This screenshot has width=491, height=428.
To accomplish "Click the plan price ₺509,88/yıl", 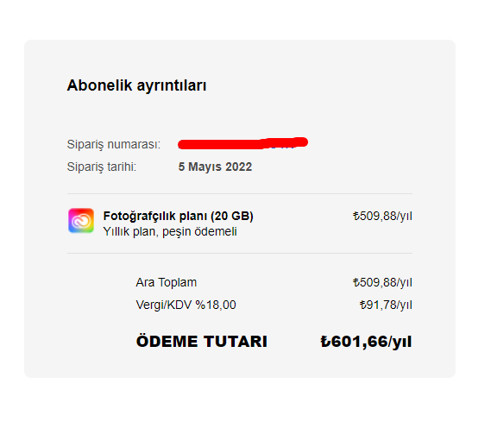I will coord(382,216).
